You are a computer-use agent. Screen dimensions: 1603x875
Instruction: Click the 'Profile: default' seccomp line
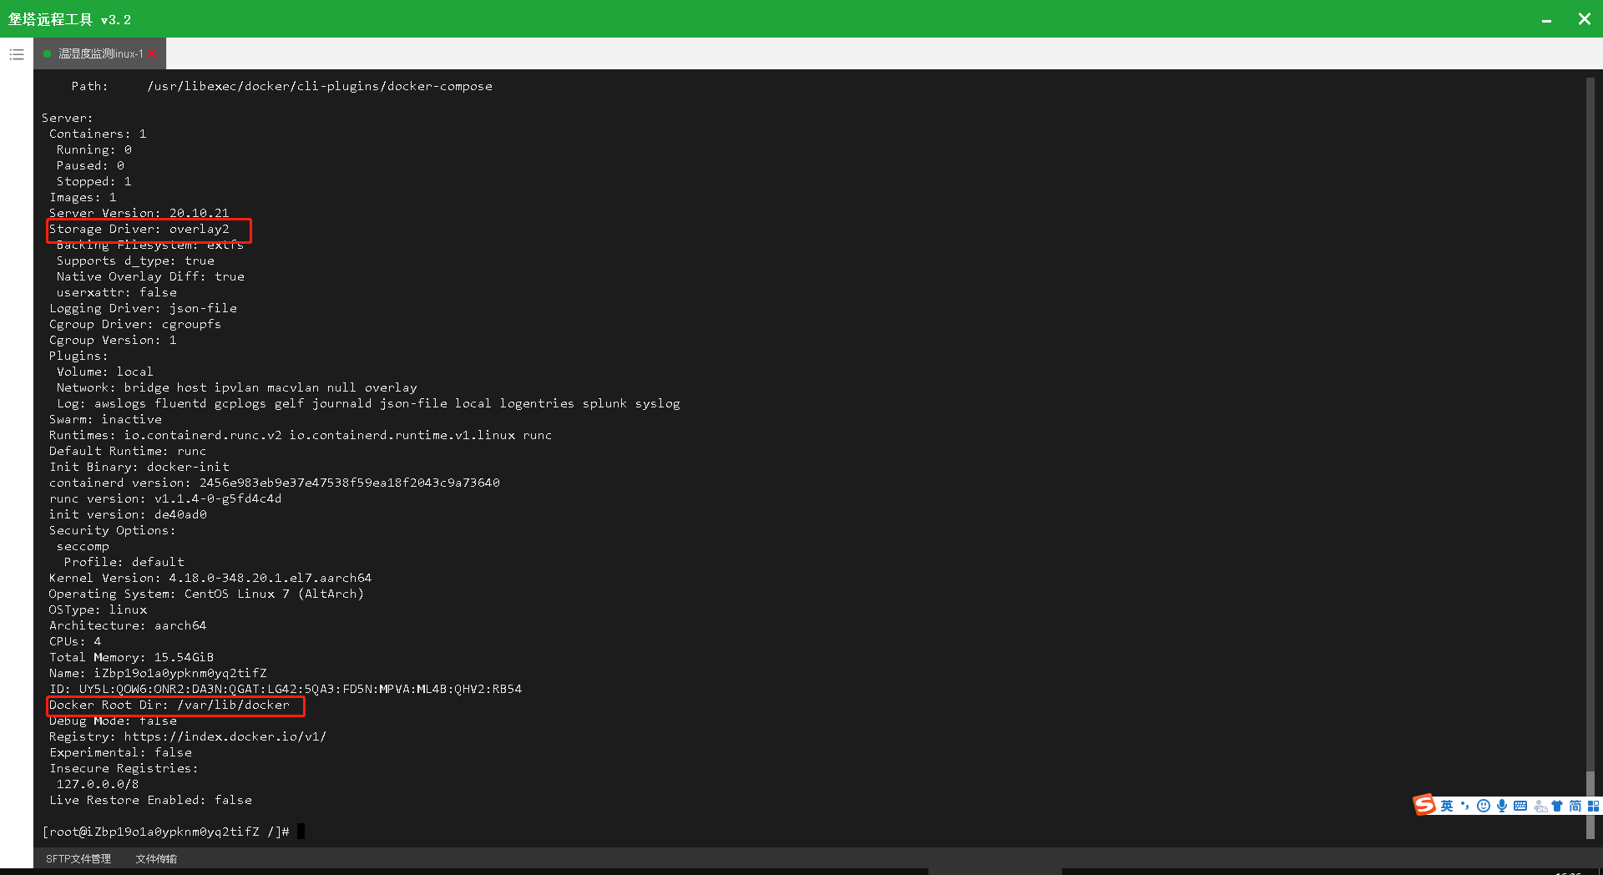(x=124, y=562)
